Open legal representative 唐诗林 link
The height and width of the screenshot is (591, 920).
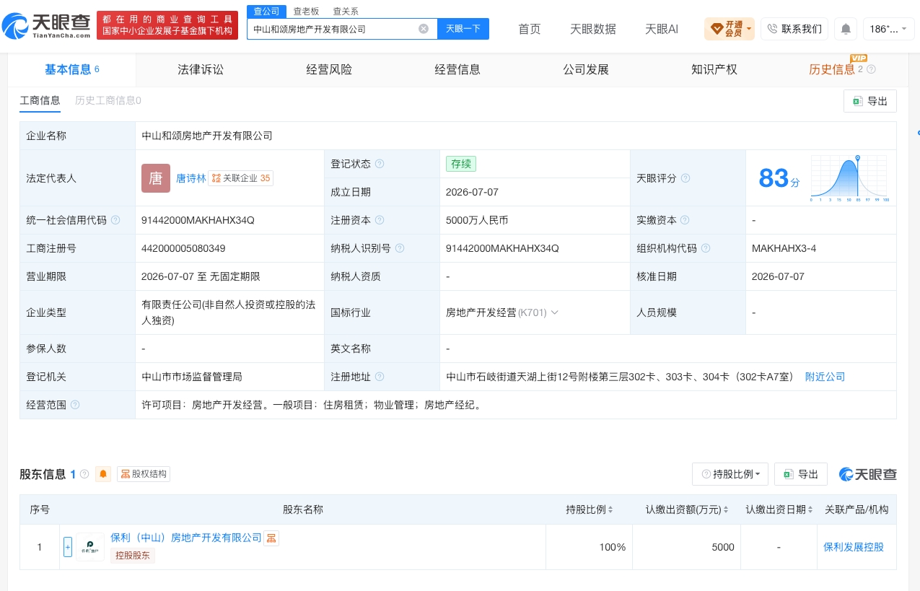coord(191,178)
